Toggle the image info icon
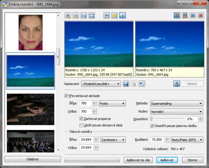Screen dimensions: 209x168 coord(122,16)
